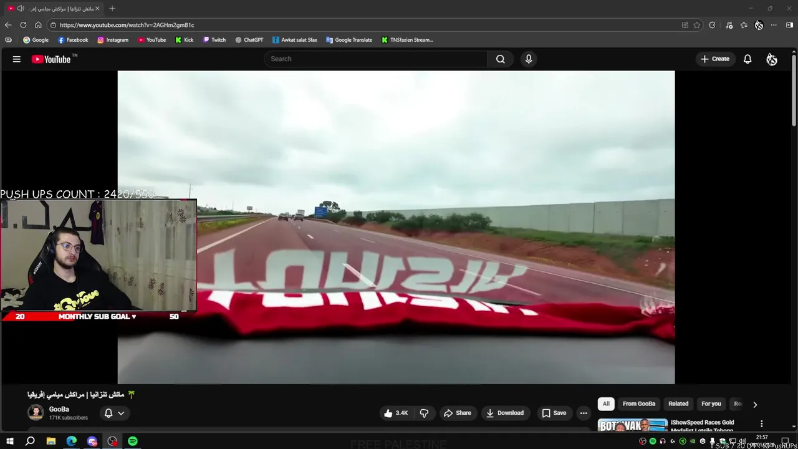The height and width of the screenshot is (449, 798).
Task: Reload the current page
Action: 23,25
